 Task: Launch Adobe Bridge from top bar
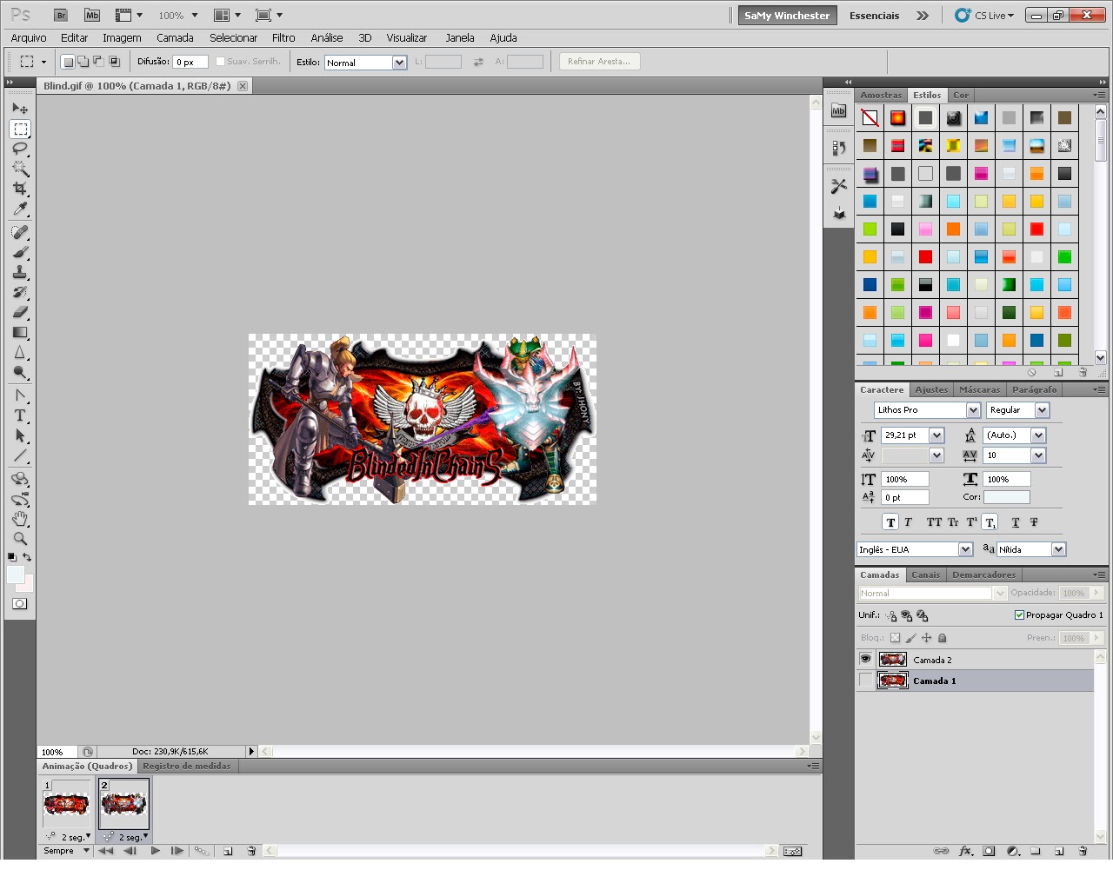click(x=61, y=15)
